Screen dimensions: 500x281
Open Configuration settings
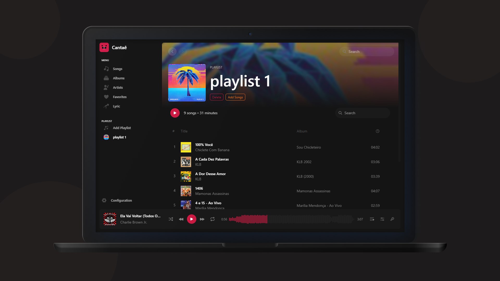[121, 200]
